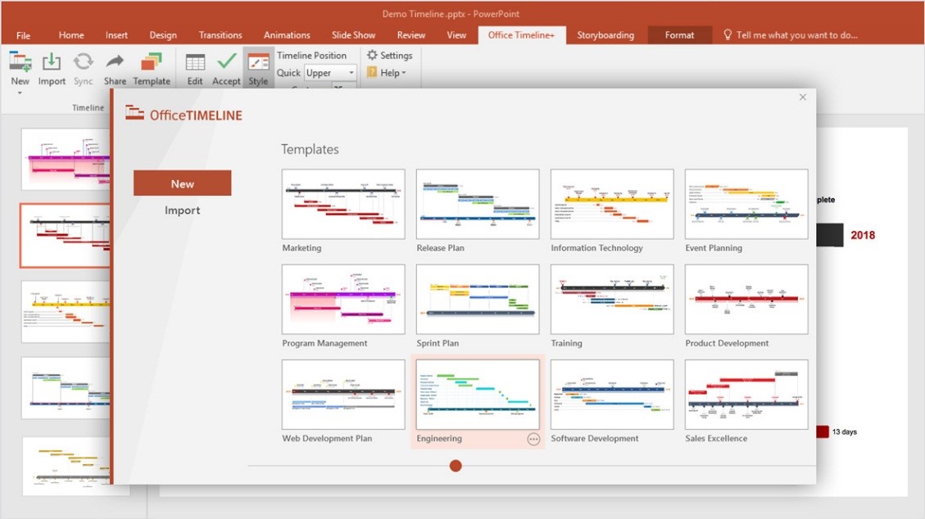
Task: Click the Edit data icon in the ribbon
Action: coord(195,62)
